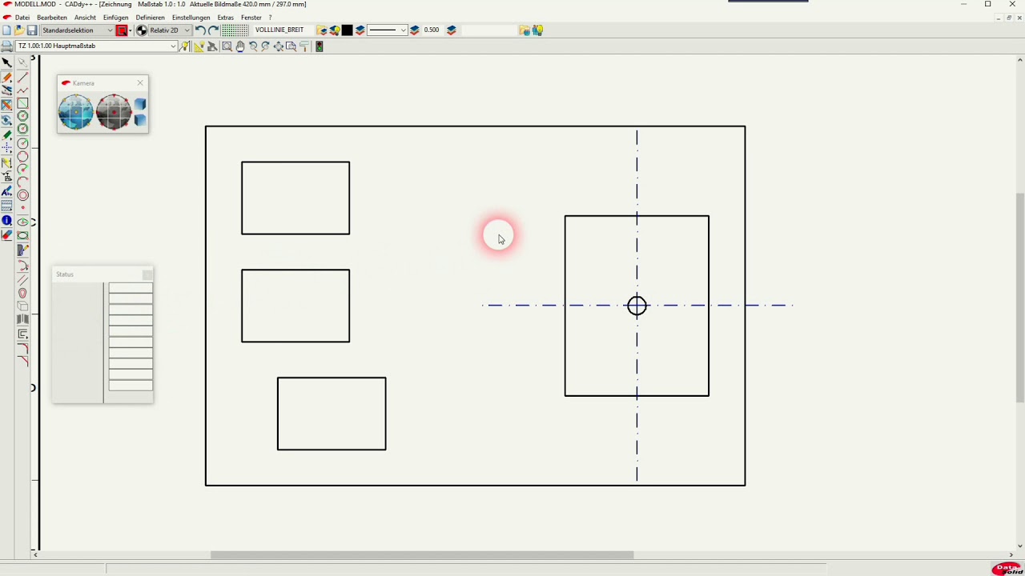Click the gray globe in Kamera panel
Viewport: 1025px width, 576px height.
coord(114,112)
